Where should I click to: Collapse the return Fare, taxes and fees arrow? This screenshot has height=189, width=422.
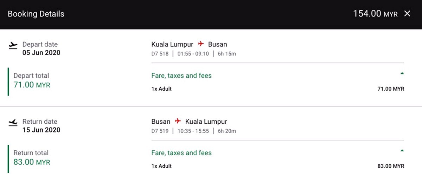(x=402, y=151)
